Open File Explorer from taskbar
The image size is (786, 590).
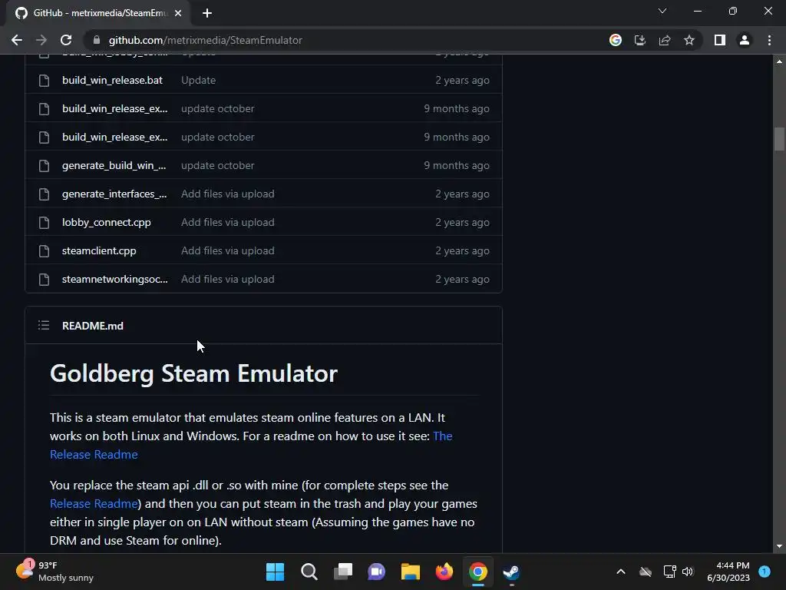pos(410,572)
